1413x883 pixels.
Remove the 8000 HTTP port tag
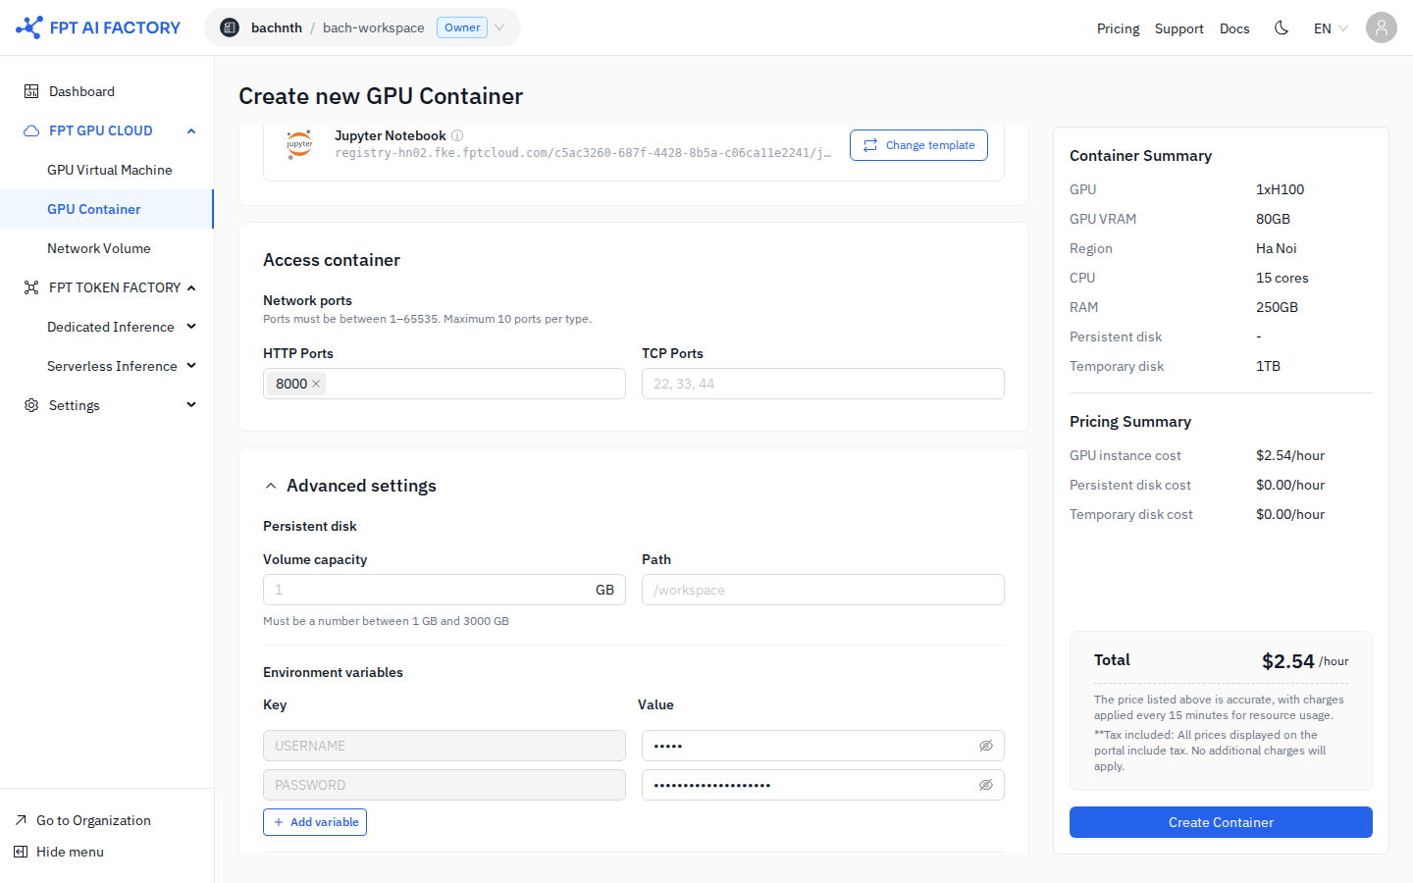316,384
